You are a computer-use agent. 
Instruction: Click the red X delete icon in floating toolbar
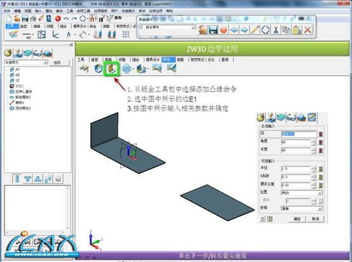[x=308, y=30]
